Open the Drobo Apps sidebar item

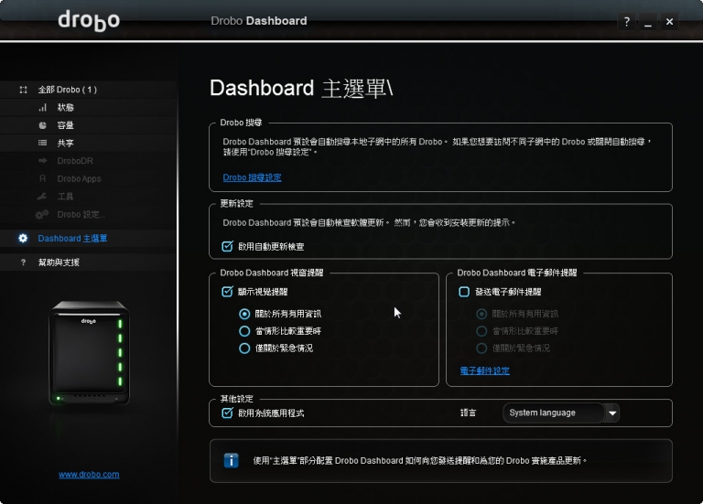(88, 178)
